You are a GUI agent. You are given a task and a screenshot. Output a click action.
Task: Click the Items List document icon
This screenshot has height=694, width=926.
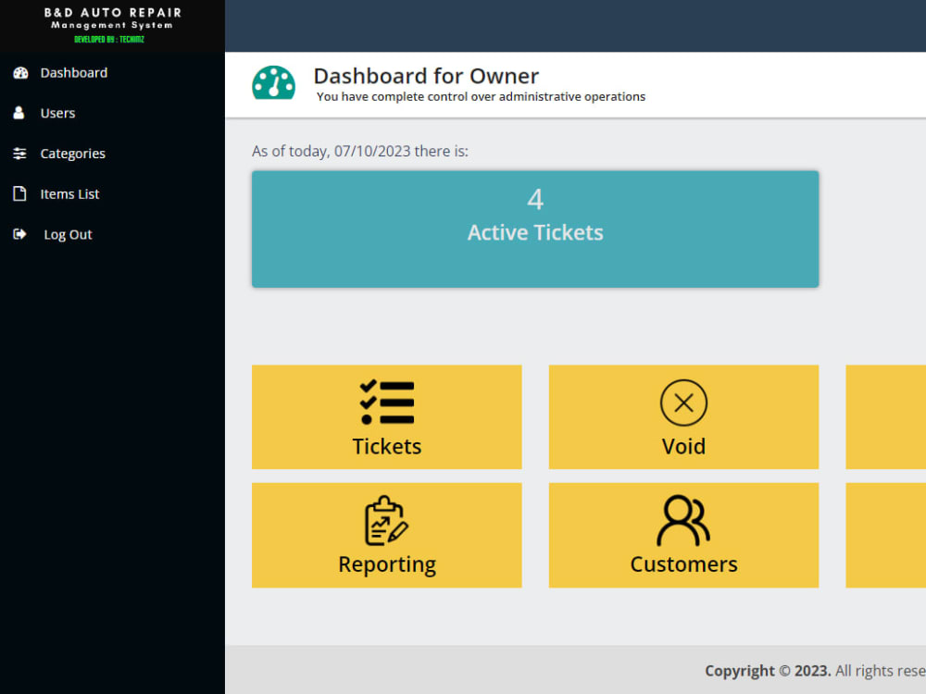pyautogui.click(x=19, y=193)
